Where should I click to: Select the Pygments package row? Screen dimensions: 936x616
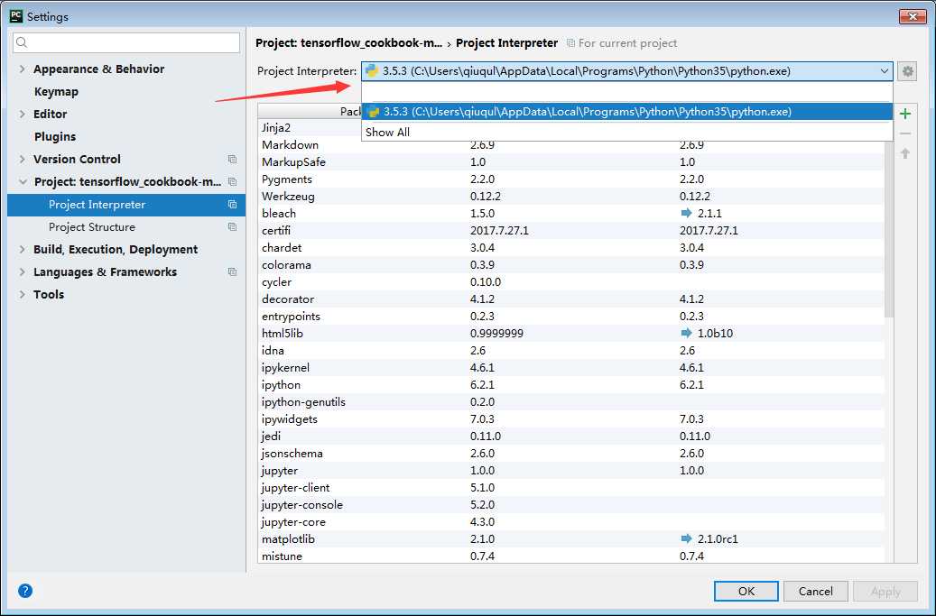coord(571,179)
